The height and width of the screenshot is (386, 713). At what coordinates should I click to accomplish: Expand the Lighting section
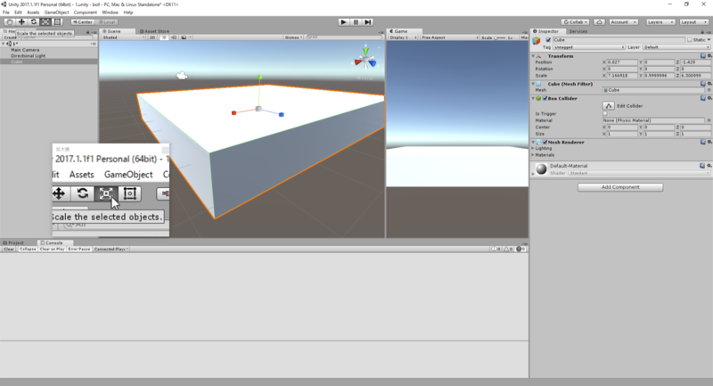click(x=533, y=148)
